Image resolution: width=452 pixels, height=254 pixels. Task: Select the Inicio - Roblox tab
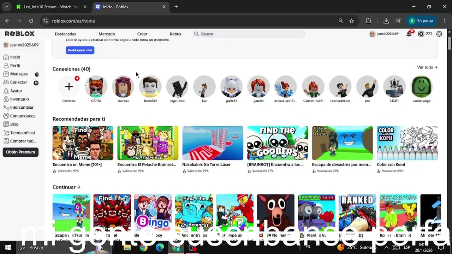[x=130, y=7]
